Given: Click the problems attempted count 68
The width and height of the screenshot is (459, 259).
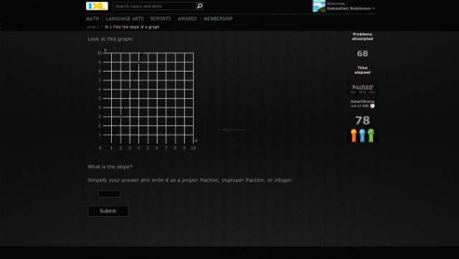Looking at the screenshot, I should tap(362, 54).
